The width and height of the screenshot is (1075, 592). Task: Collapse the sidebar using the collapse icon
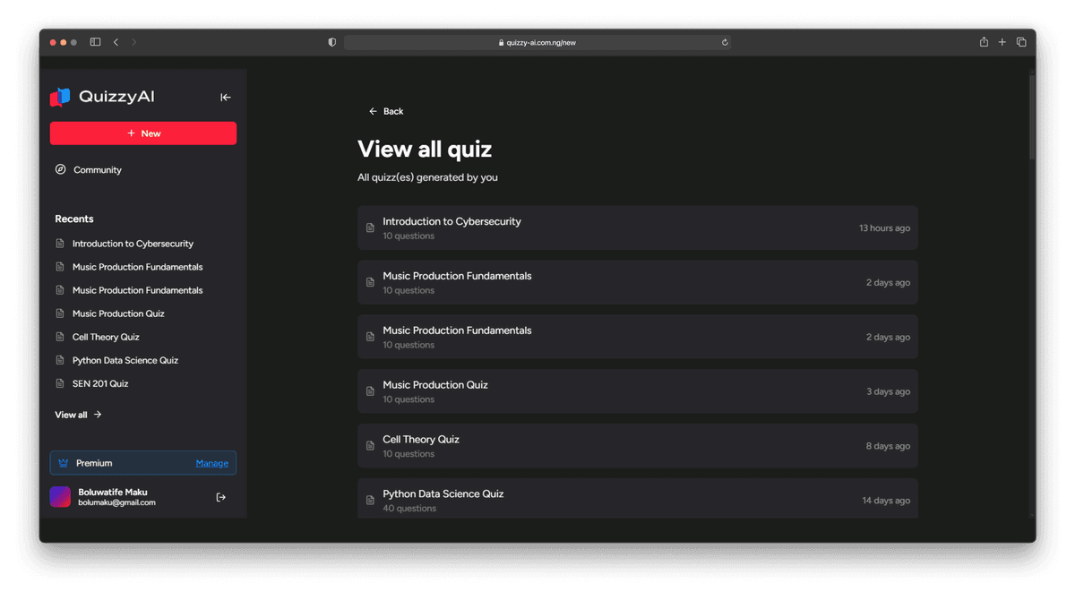225,97
